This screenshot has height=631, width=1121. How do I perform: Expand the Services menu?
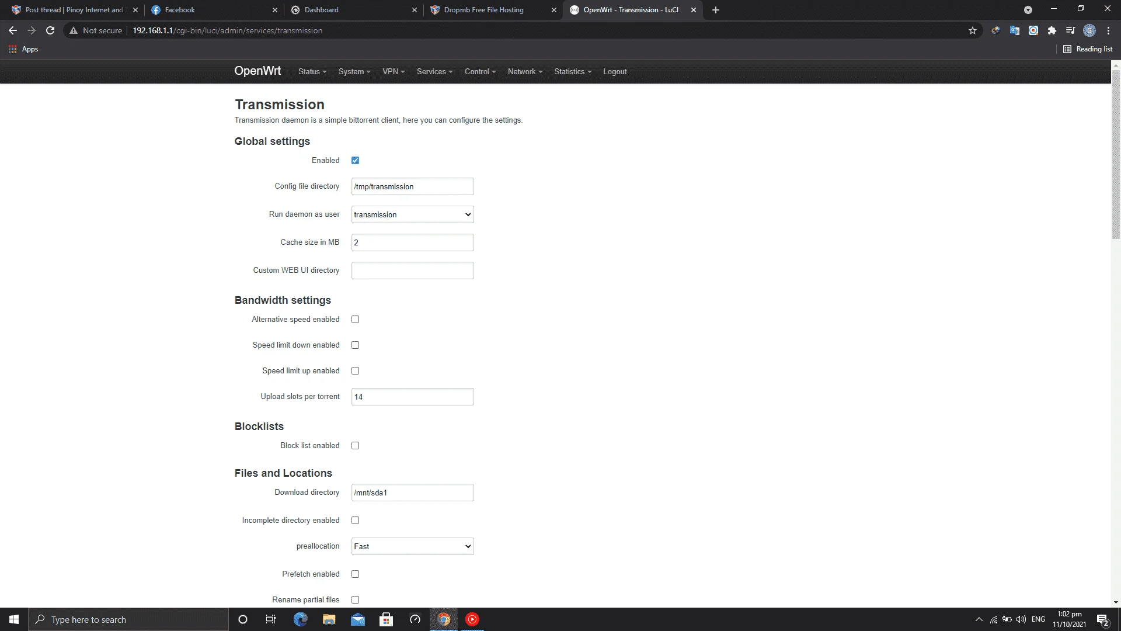(434, 71)
